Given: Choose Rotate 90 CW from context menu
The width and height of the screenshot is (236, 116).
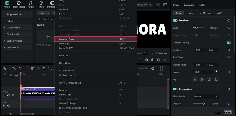Looking at the screenshot, I should [x=96, y=48].
